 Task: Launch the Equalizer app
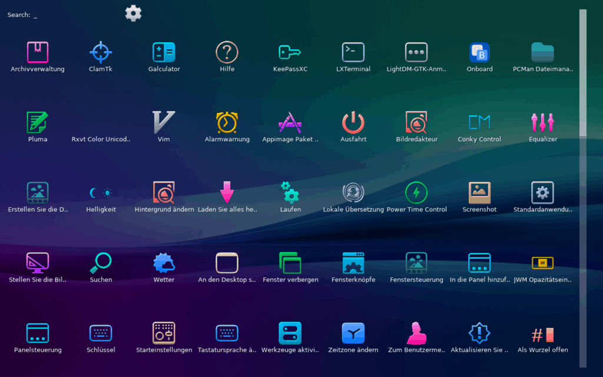tap(542, 123)
